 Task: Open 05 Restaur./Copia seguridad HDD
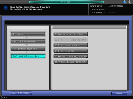71,56
